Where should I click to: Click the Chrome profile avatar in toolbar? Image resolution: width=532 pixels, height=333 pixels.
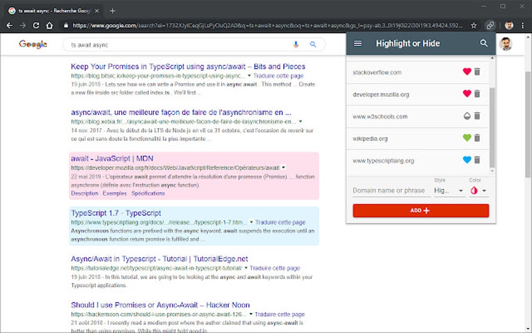click(x=509, y=26)
